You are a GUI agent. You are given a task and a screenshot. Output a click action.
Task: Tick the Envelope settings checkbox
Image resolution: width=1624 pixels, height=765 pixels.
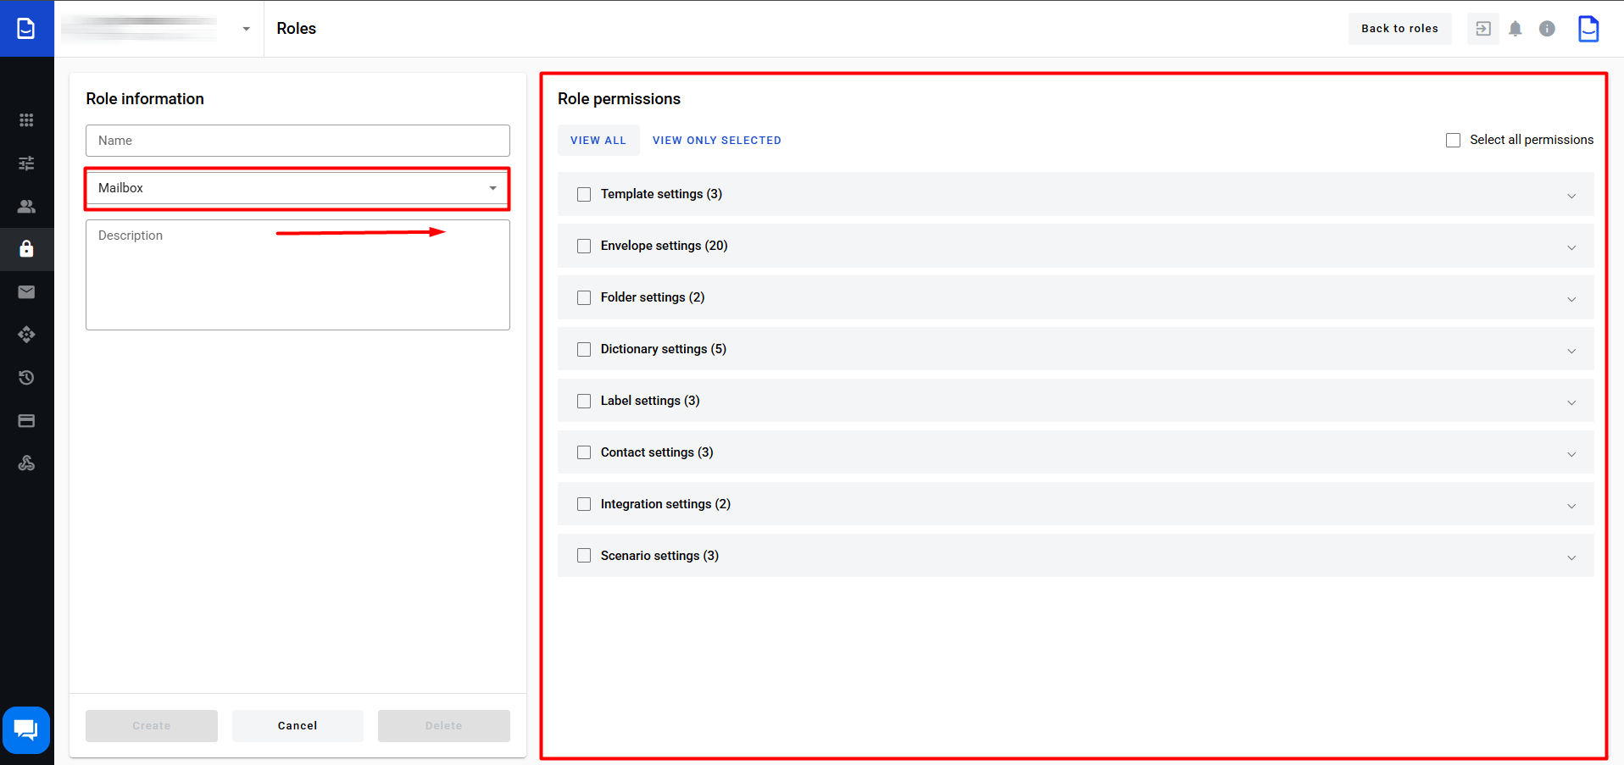tap(584, 247)
